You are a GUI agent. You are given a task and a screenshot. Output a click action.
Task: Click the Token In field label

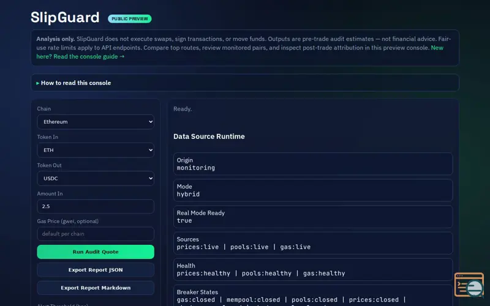pos(48,137)
